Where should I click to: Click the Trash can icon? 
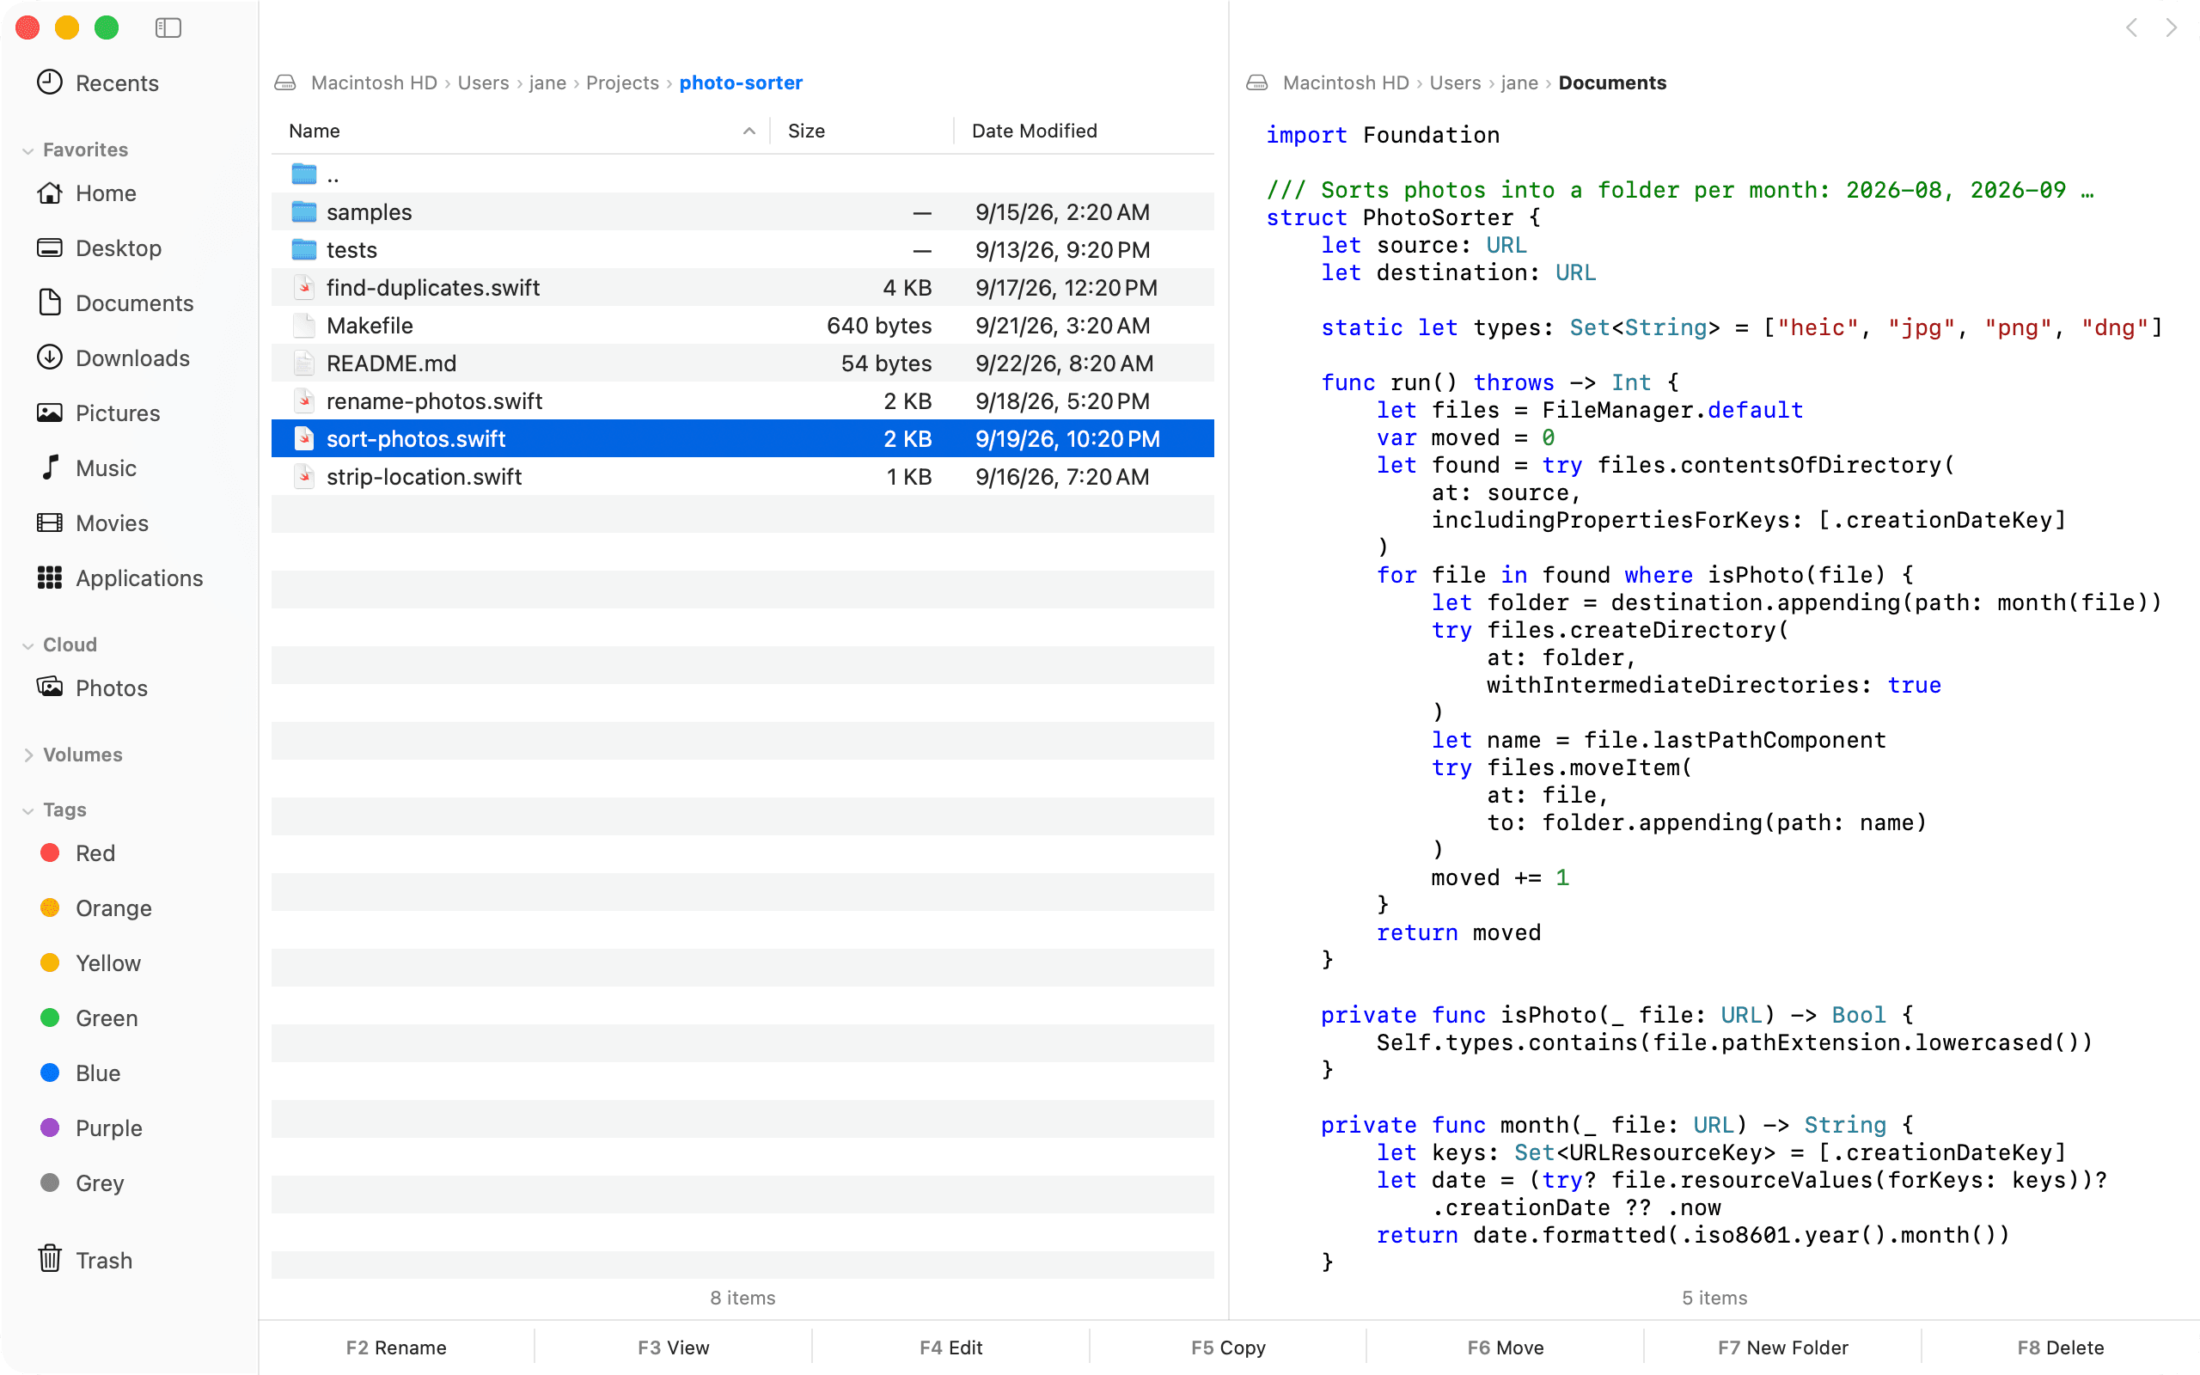coord(50,1260)
